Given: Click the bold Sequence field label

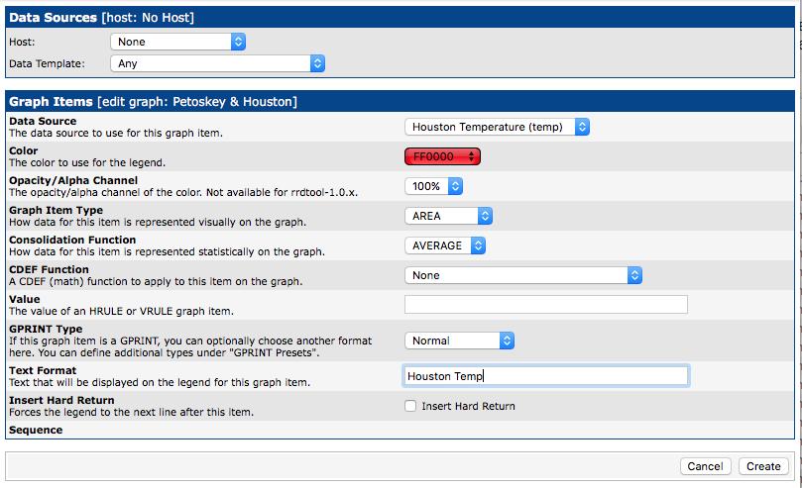Looking at the screenshot, I should tap(36, 431).
